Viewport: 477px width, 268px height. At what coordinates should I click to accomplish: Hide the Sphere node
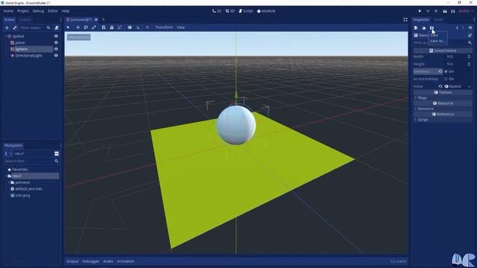[x=56, y=49]
